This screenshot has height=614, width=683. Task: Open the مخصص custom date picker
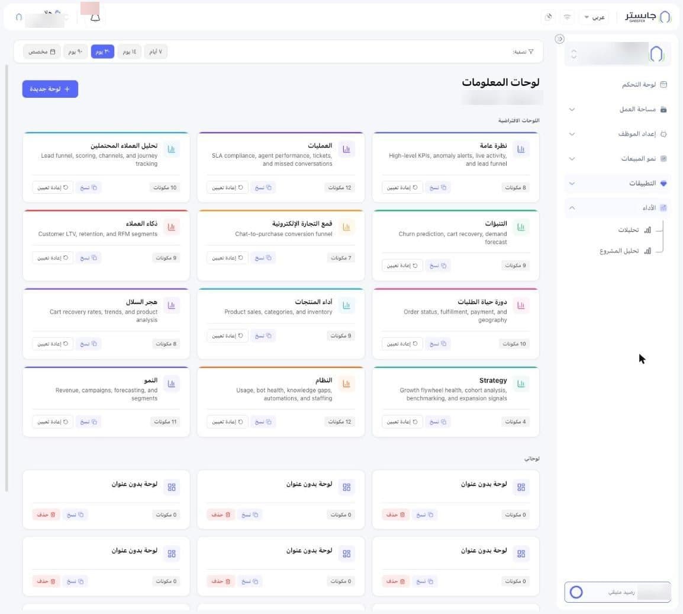(x=42, y=52)
